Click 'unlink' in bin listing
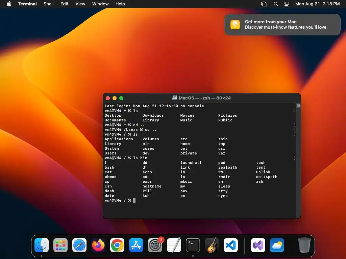346x259 pixels. click(x=263, y=172)
